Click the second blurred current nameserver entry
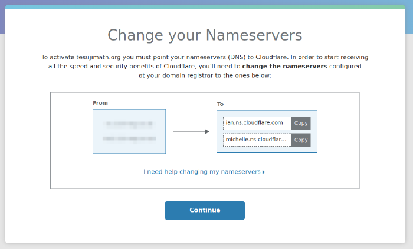 pyautogui.click(x=129, y=139)
